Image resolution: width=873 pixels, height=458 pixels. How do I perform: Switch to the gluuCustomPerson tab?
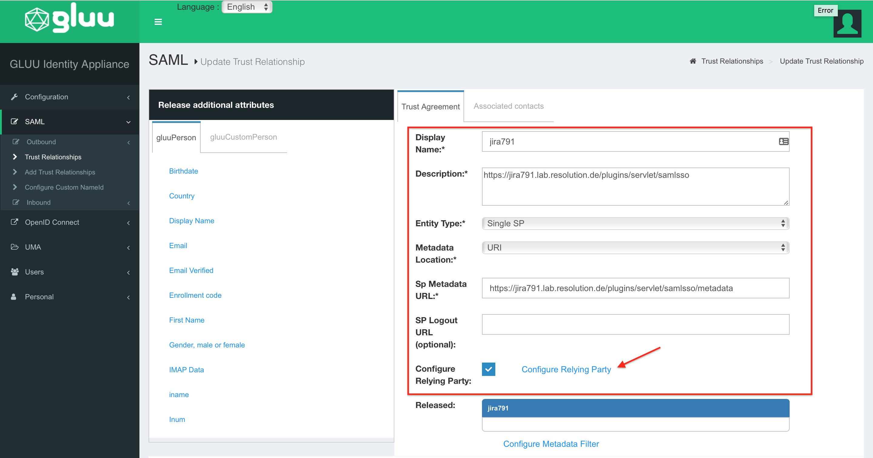coord(243,137)
